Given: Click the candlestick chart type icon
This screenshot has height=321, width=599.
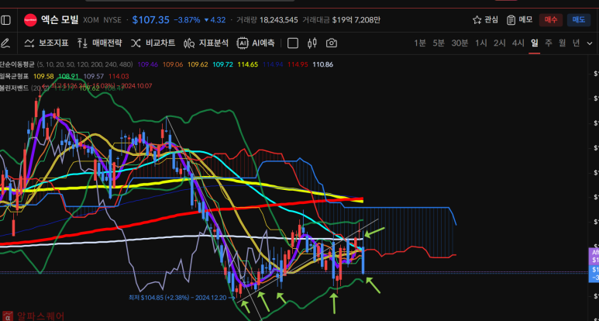Looking at the screenshot, I should click(312, 43).
